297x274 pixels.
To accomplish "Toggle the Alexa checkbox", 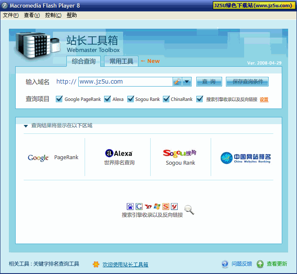I will coord(107,99).
